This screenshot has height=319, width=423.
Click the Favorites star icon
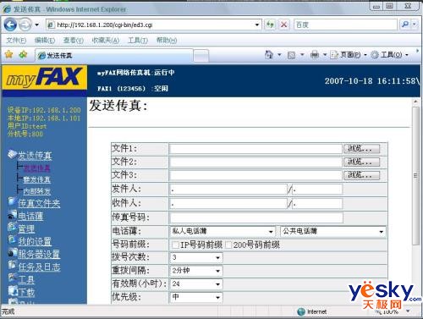click(9, 54)
